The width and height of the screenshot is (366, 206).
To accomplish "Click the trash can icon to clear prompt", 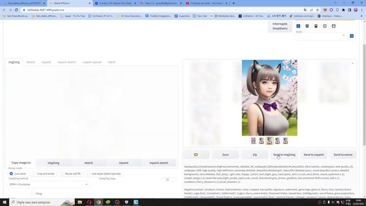I will [307, 26].
